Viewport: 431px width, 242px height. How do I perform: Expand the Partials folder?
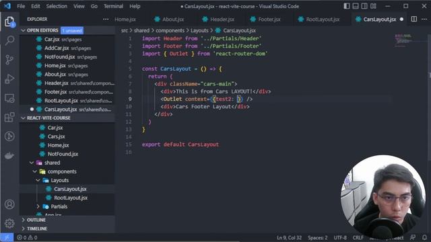(x=38, y=206)
